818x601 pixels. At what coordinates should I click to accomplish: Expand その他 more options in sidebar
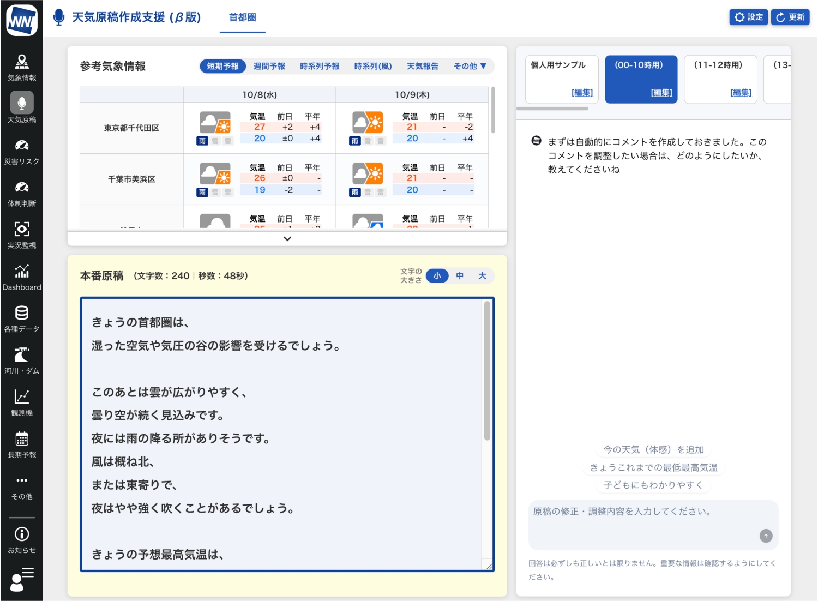coord(22,486)
